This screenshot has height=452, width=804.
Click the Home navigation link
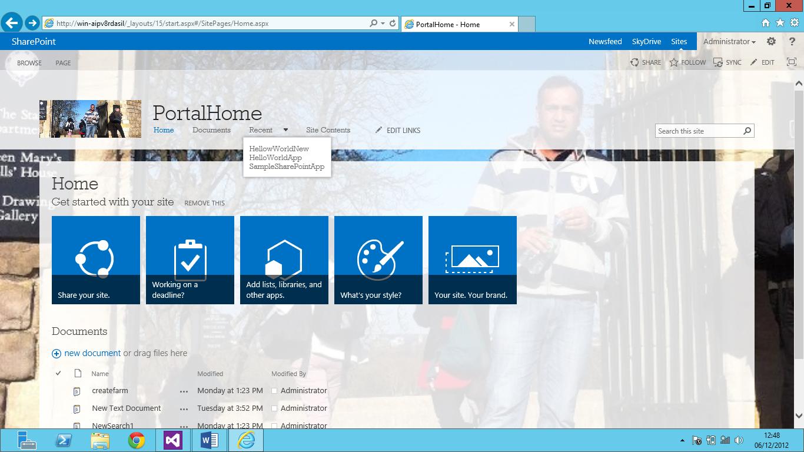(164, 130)
